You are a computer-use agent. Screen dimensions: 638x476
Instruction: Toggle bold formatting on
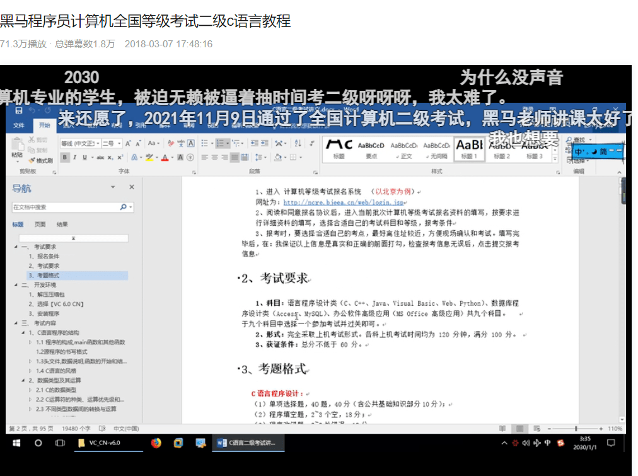click(x=63, y=157)
